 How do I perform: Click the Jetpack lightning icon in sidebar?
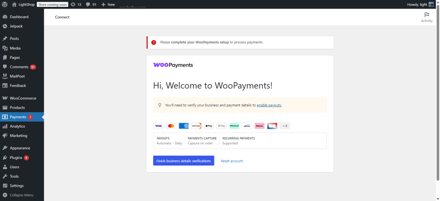tap(5, 26)
